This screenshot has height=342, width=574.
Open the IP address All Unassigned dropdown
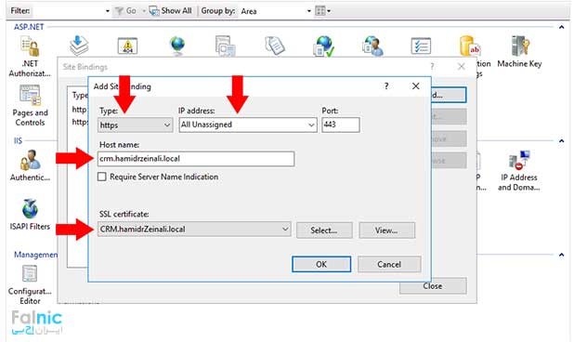[x=248, y=125]
